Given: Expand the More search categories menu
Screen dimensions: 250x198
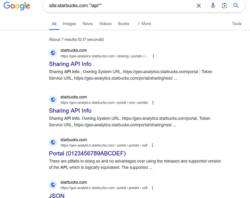Looking at the screenshot, I should point(144,24).
